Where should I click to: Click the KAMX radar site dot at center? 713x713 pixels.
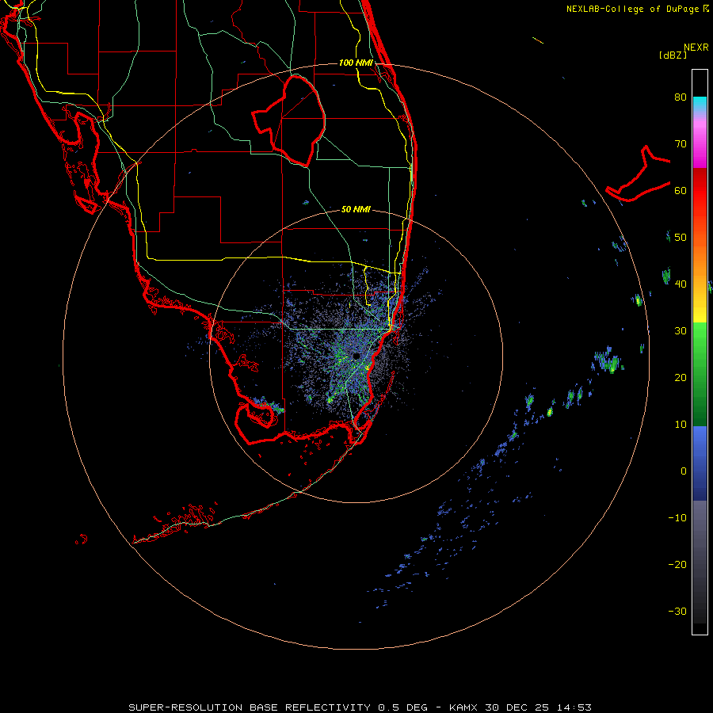tap(356, 356)
